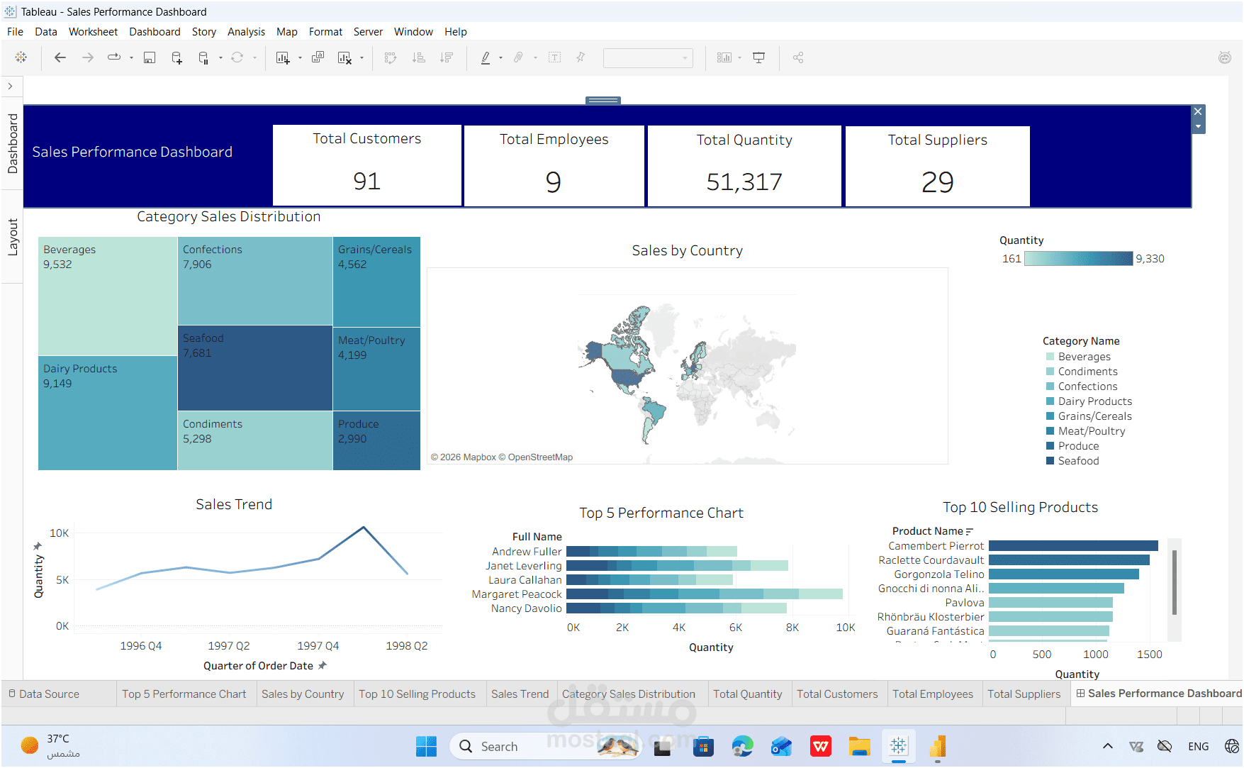Highlight Beverages in the Category Name legend

1078,357
